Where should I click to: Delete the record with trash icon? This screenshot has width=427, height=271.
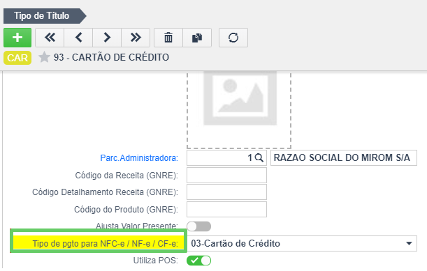click(x=168, y=38)
